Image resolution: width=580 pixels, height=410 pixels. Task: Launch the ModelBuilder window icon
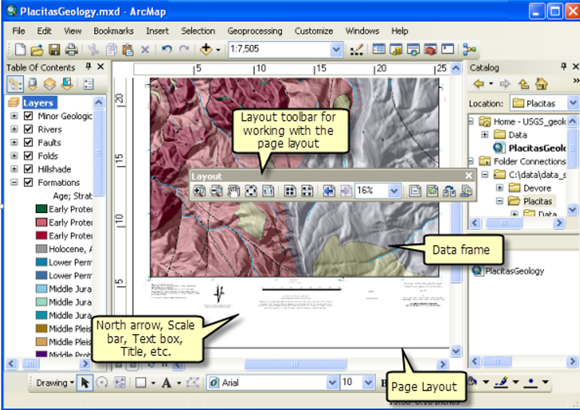coord(470,49)
